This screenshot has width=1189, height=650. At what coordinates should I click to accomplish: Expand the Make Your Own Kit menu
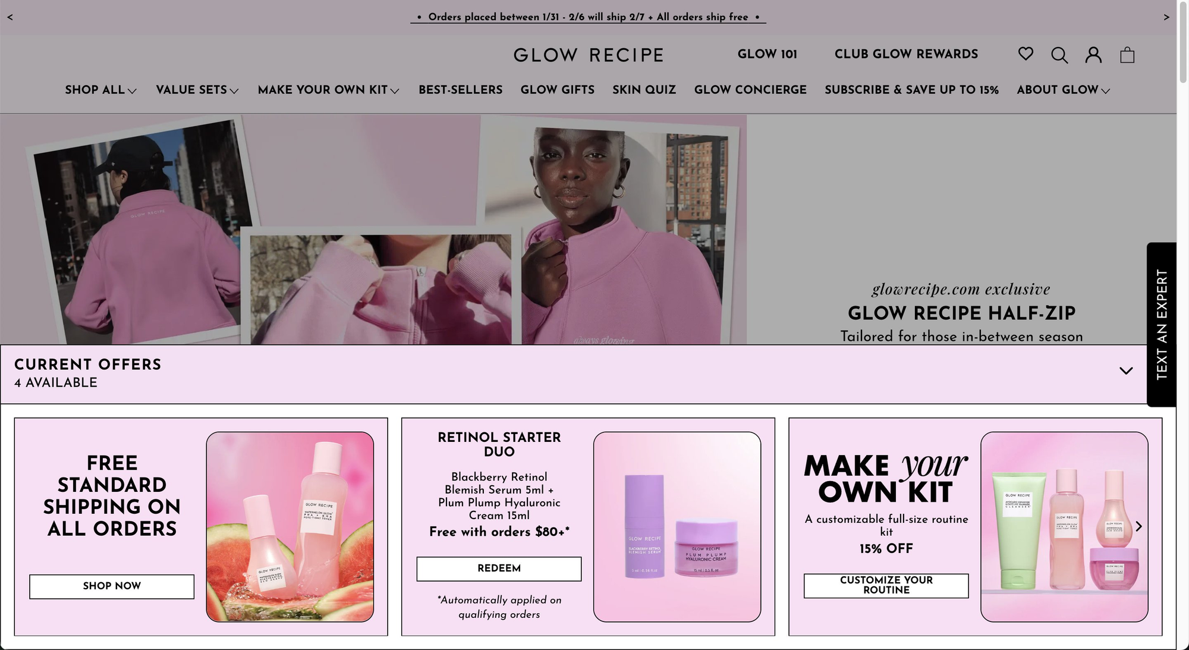pos(328,90)
